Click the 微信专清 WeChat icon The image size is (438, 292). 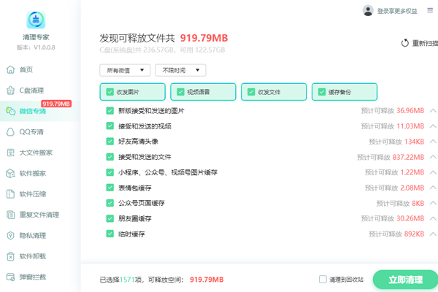click(11, 111)
